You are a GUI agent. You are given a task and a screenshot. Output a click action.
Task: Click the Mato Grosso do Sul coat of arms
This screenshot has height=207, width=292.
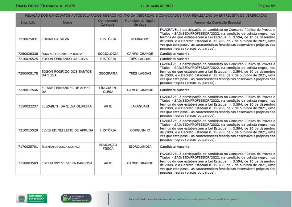22,198
